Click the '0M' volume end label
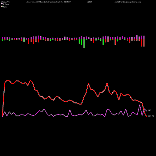 [149, 110]
